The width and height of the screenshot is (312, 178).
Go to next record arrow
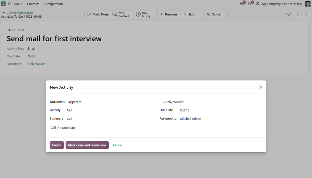306,14
